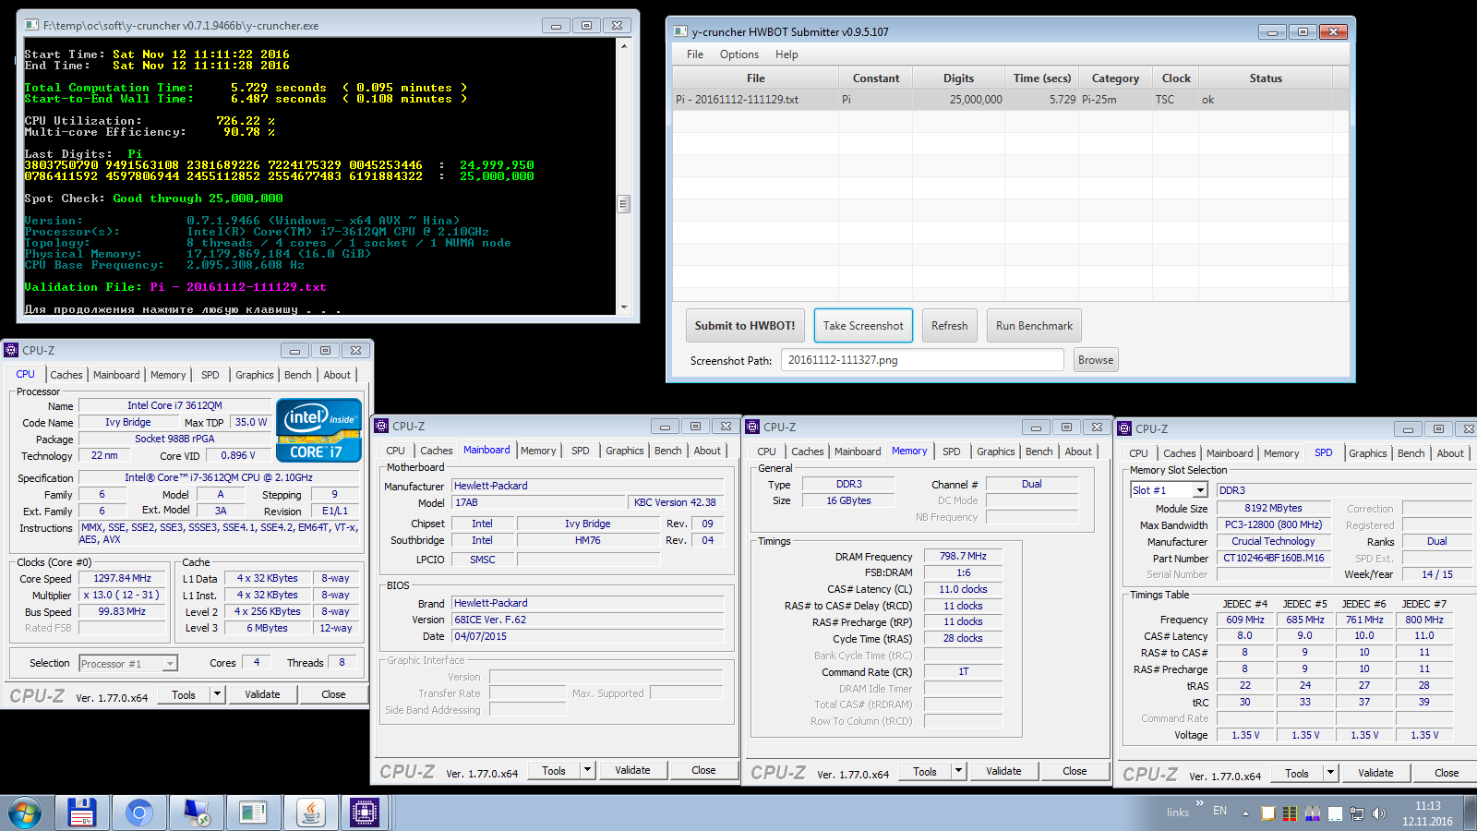Viewport: 1477px width, 831px height.
Task: Switch to About tab in CPU-Z SPD window
Action: point(1450,453)
